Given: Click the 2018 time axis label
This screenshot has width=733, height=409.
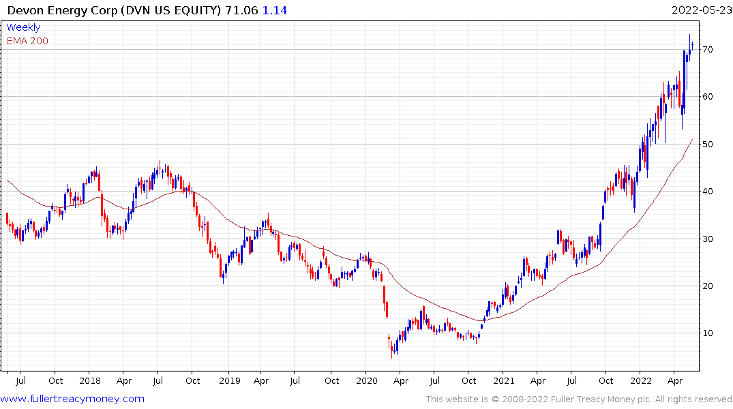Looking at the screenshot, I should [90, 380].
